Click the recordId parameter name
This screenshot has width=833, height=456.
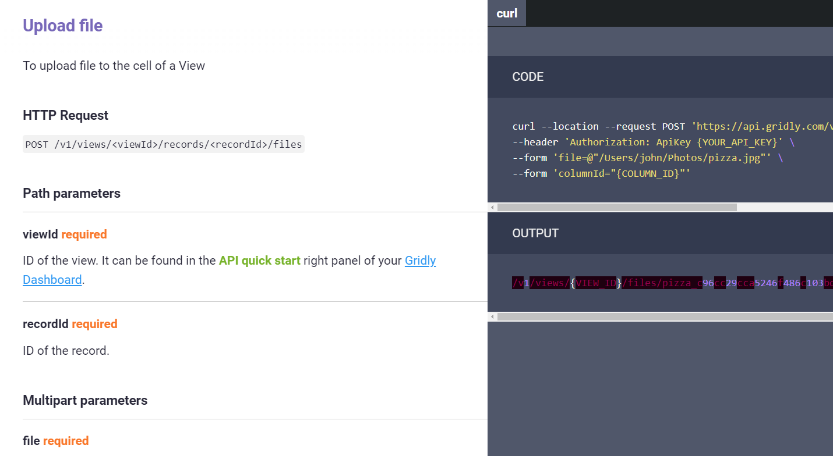click(45, 324)
